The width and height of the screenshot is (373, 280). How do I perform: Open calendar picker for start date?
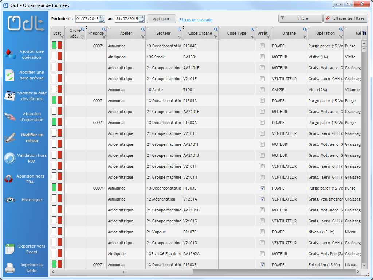[102, 19]
